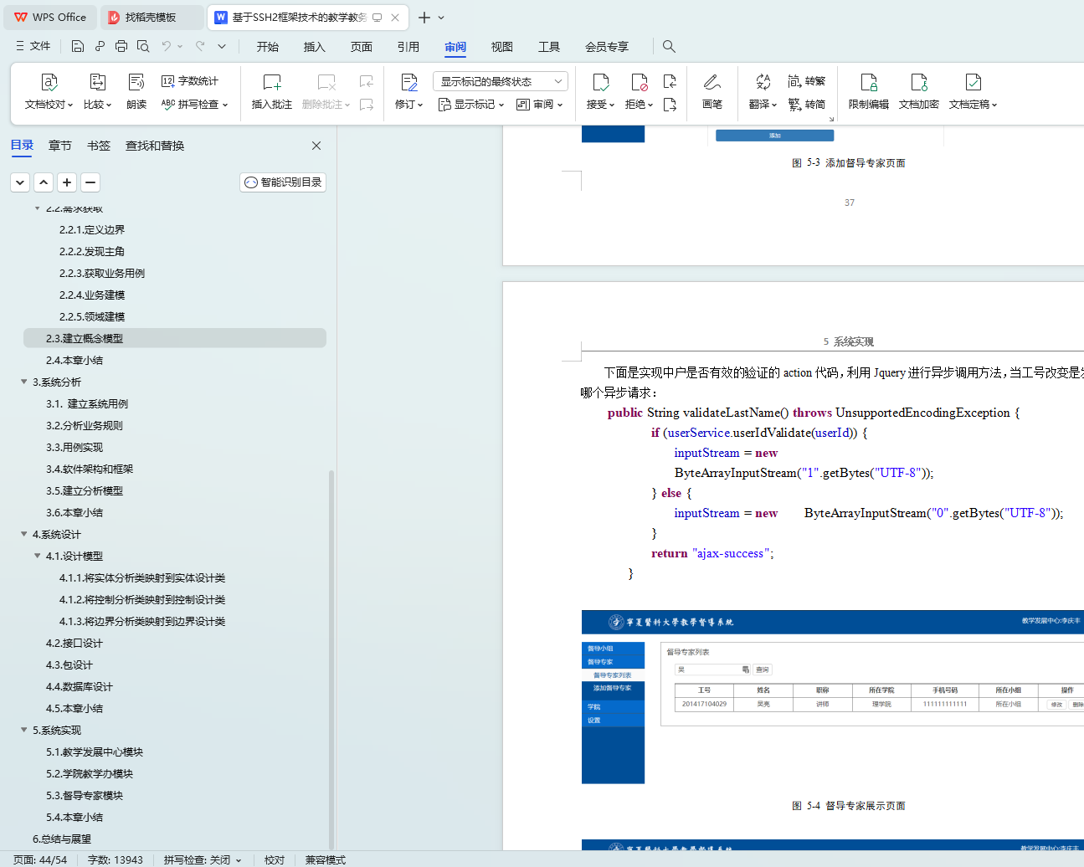Click 文档定稿 finalize document icon

[974, 82]
